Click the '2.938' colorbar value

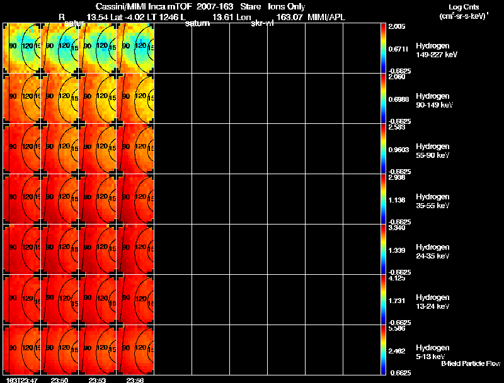[397, 177]
